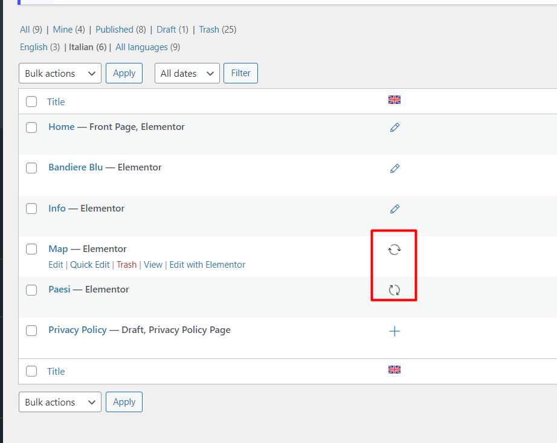
Task: Move Map page to Trash
Action: point(126,265)
